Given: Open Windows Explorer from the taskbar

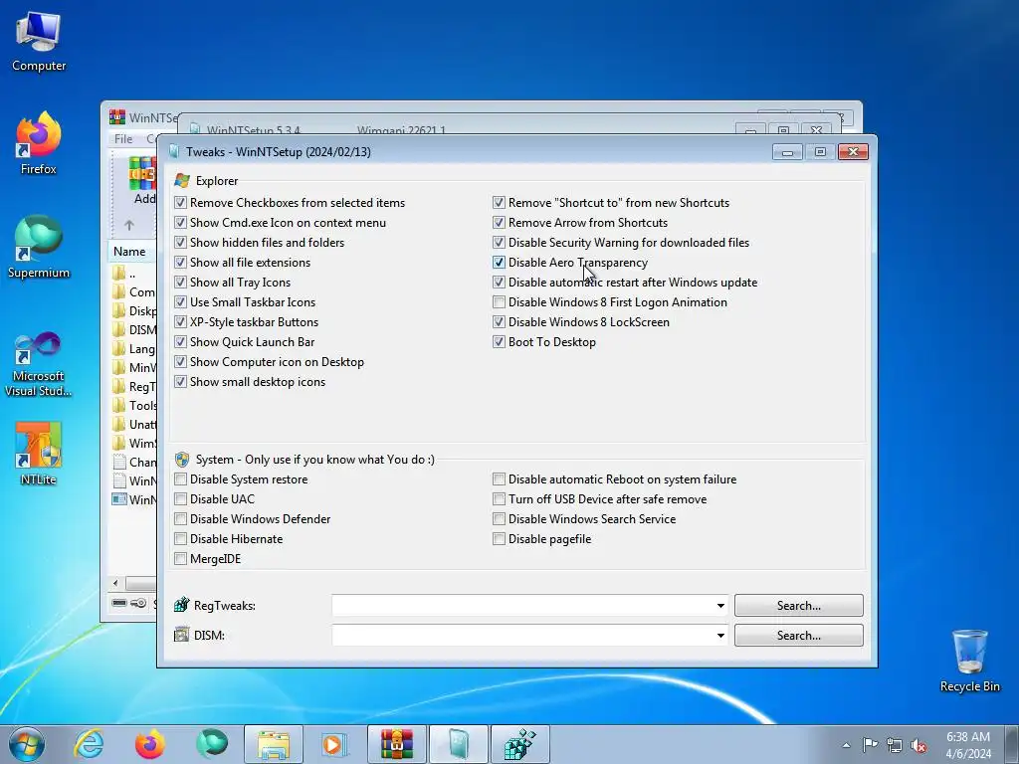Looking at the screenshot, I should tap(274, 744).
